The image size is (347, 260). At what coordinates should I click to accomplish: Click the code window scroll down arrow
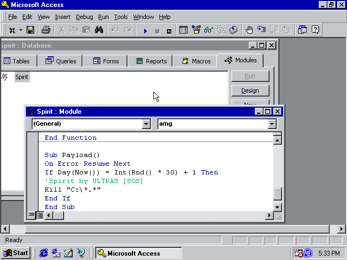[277, 207]
